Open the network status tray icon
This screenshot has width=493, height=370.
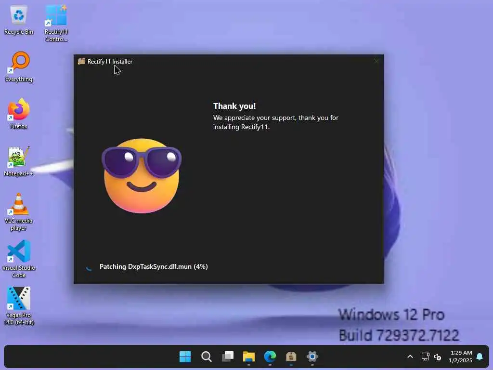point(425,357)
